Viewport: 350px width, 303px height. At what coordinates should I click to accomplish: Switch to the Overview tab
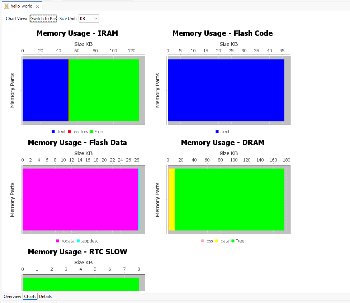coord(12,297)
